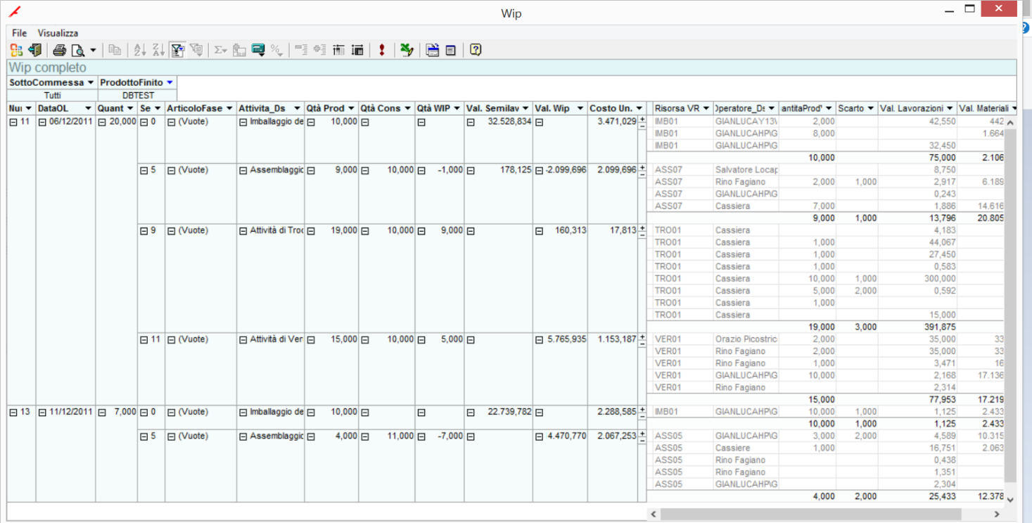This screenshot has width=1032, height=523.
Task: Sort descending Z to A
Action: click(158, 50)
